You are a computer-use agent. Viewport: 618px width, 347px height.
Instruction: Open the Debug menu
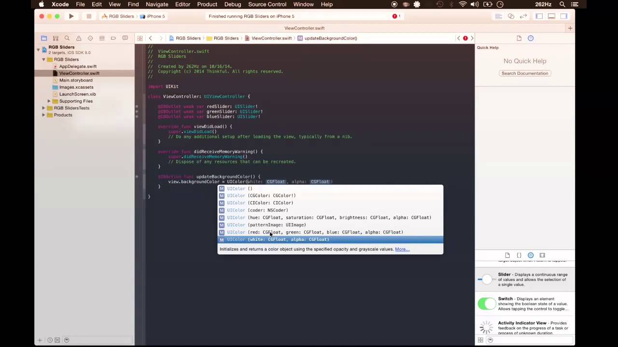click(x=233, y=4)
